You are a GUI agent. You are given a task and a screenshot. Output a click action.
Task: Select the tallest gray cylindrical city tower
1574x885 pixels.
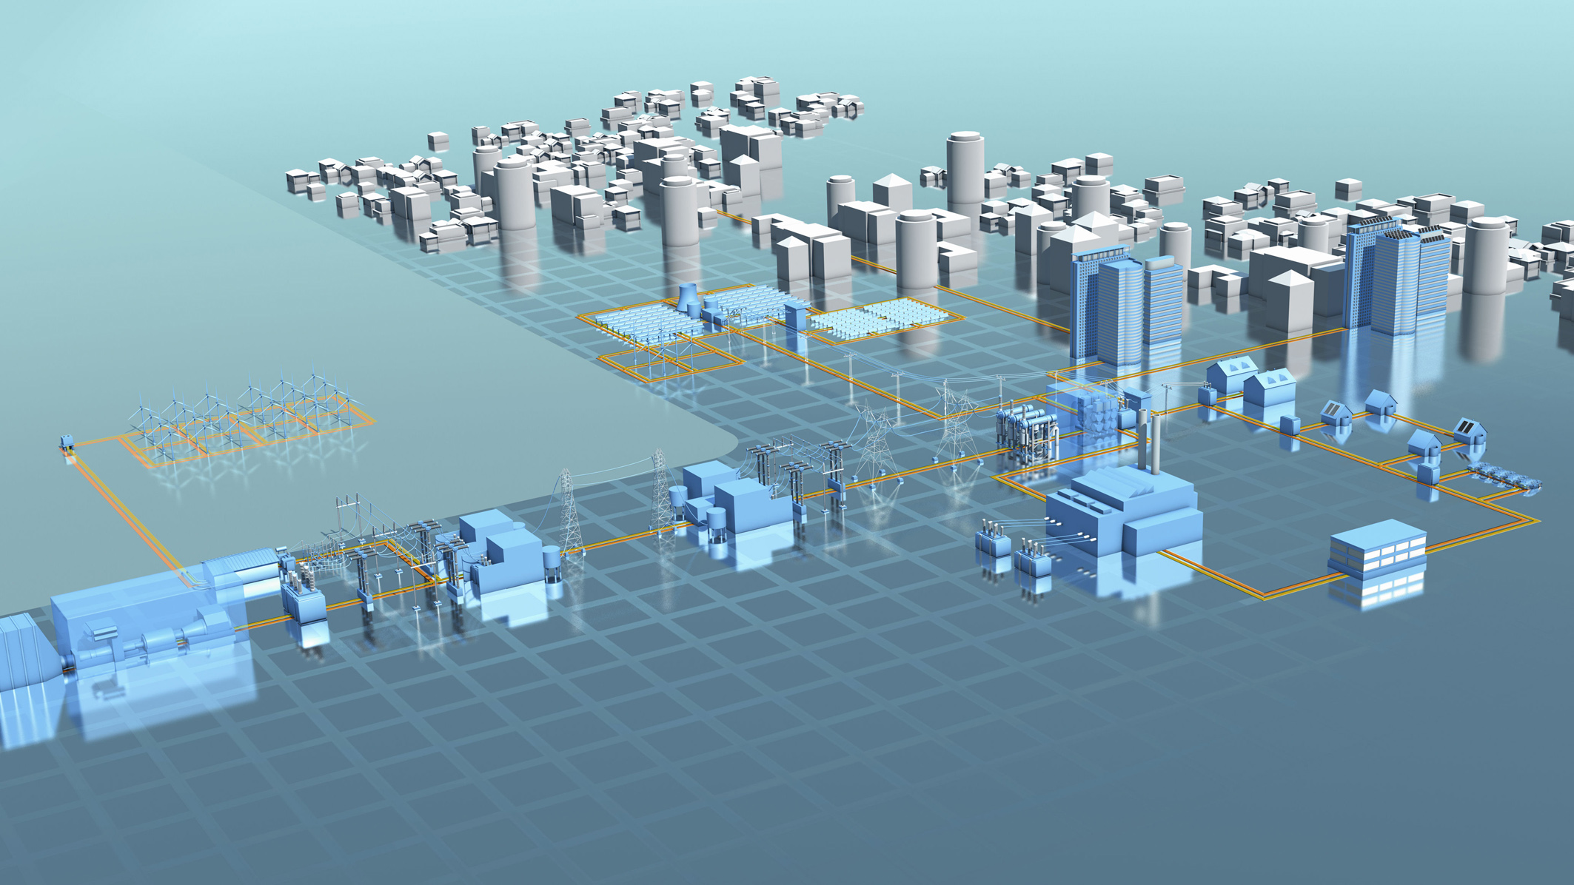(965, 175)
